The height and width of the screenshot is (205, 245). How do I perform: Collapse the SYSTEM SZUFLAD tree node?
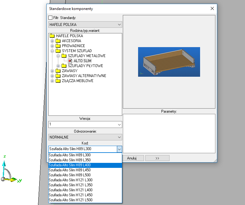pos(52,51)
